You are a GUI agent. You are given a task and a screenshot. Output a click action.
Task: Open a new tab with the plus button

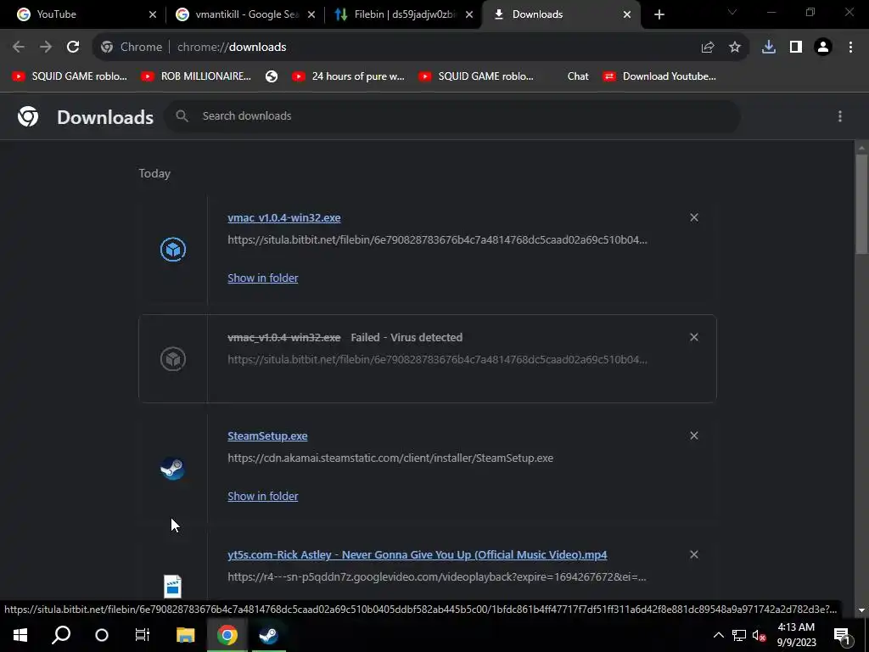point(659,14)
